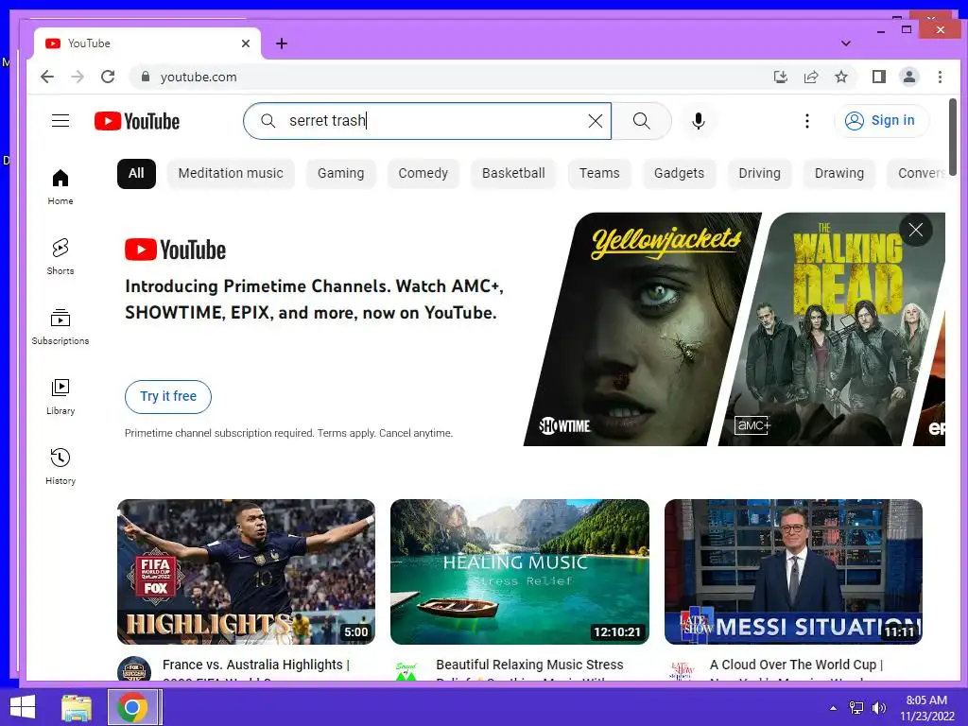
Task: Click the Chrome taskbar icon
Action: (x=132, y=707)
